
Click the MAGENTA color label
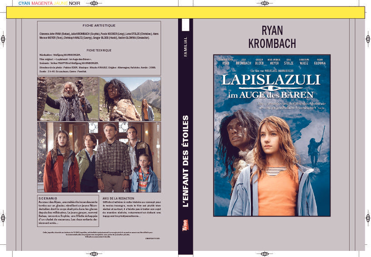[x=42, y=3]
